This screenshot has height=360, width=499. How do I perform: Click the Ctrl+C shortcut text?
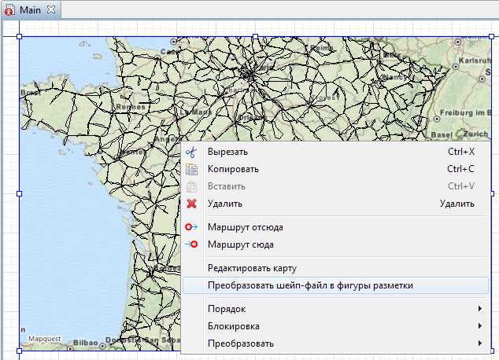(x=460, y=169)
